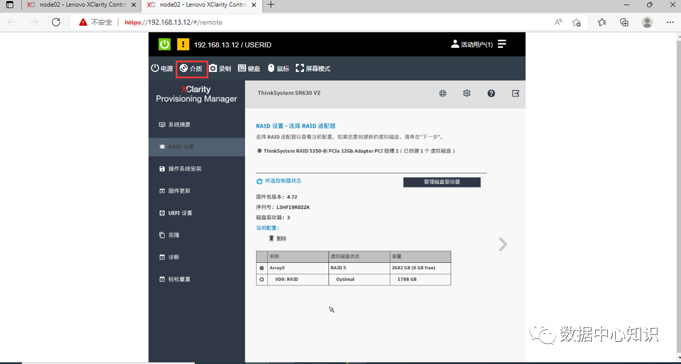Open the browser profile avatar
This screenshot has width=681, height=364.
[647, 22]
